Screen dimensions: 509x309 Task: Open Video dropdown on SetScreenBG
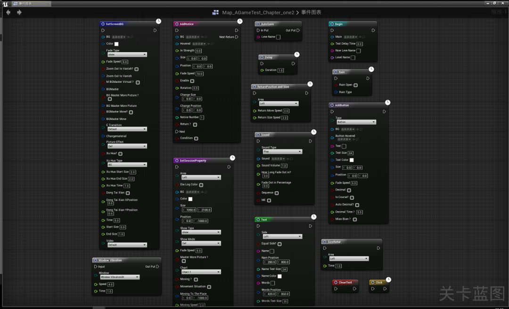127,245
